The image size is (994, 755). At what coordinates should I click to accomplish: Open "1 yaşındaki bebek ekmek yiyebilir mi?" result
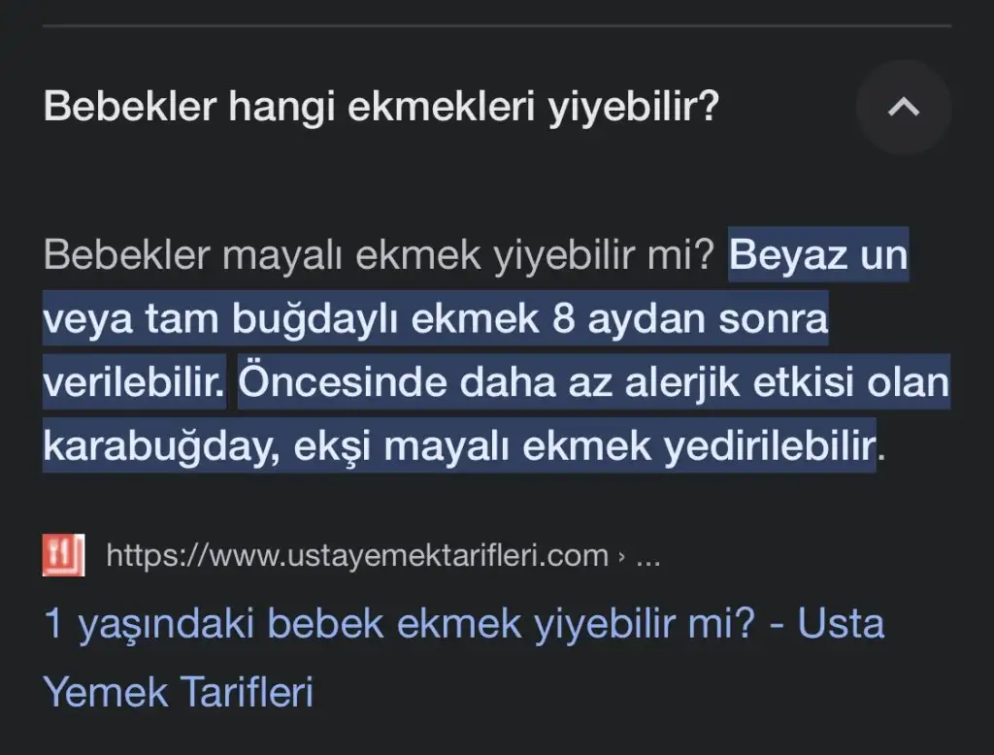(400, 624)
